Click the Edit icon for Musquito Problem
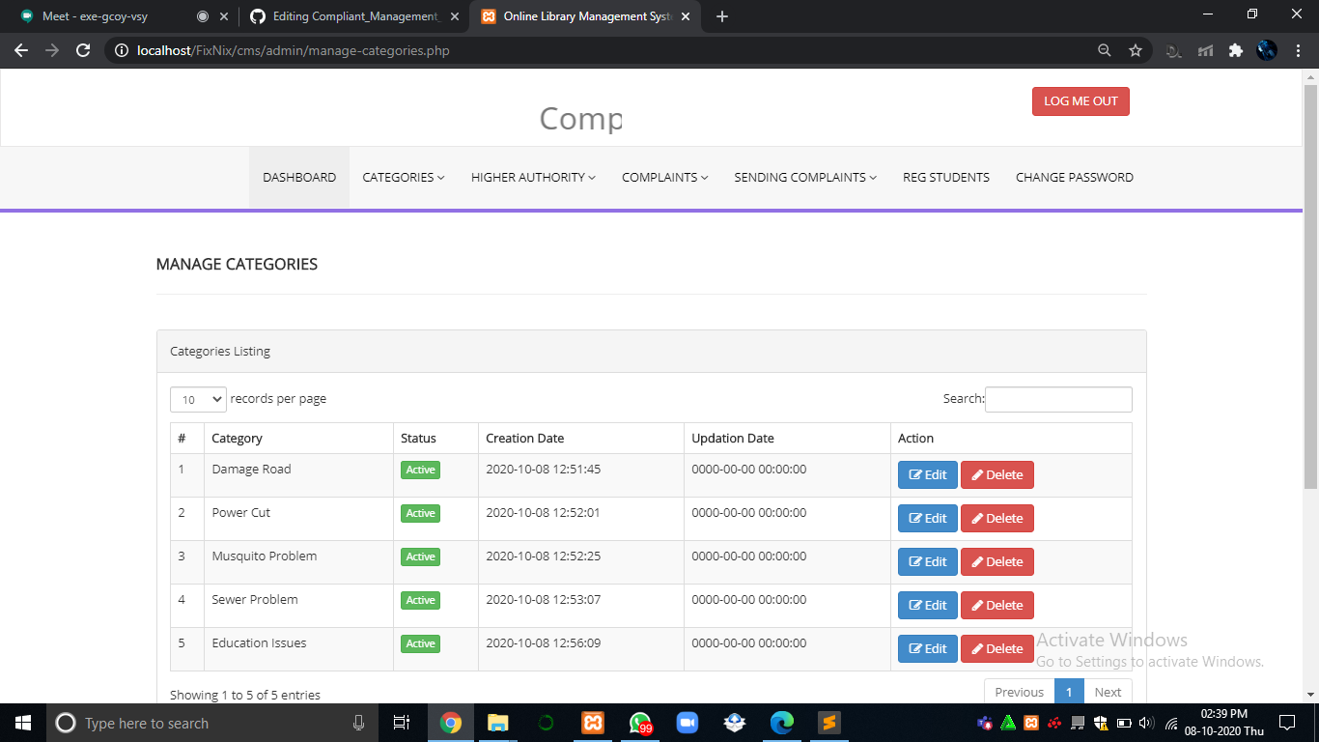The image size is (1319, 742). point(926,561)
